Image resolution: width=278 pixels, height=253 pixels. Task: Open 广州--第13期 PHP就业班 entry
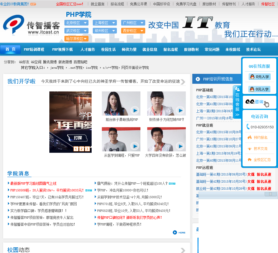click(219, 139)
